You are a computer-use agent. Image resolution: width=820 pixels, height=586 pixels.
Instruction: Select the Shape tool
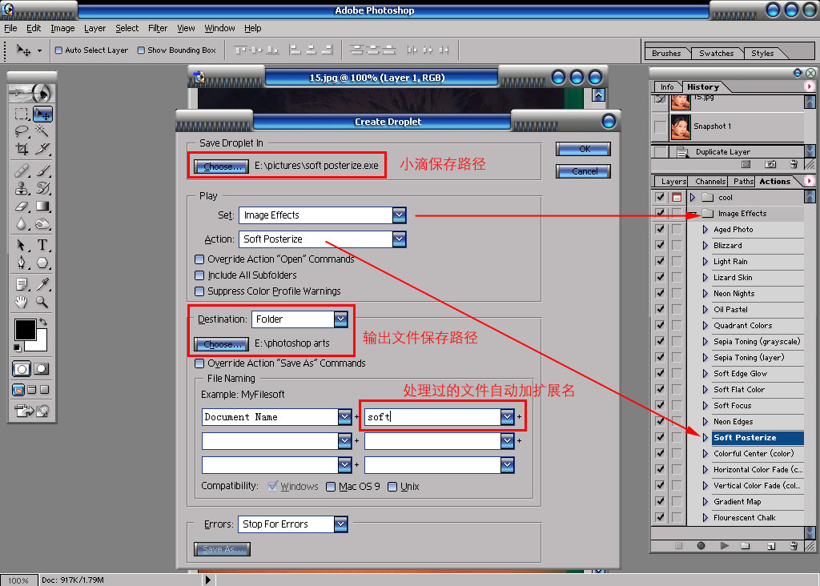coord(42,263)
